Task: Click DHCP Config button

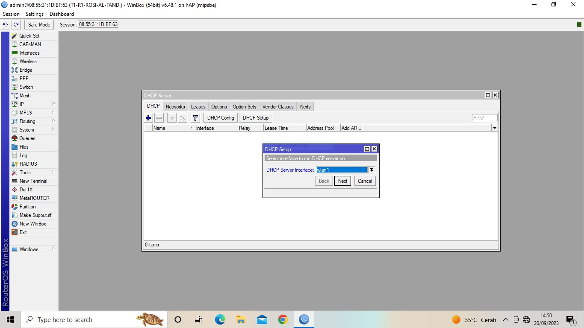Action: point(221,118)
